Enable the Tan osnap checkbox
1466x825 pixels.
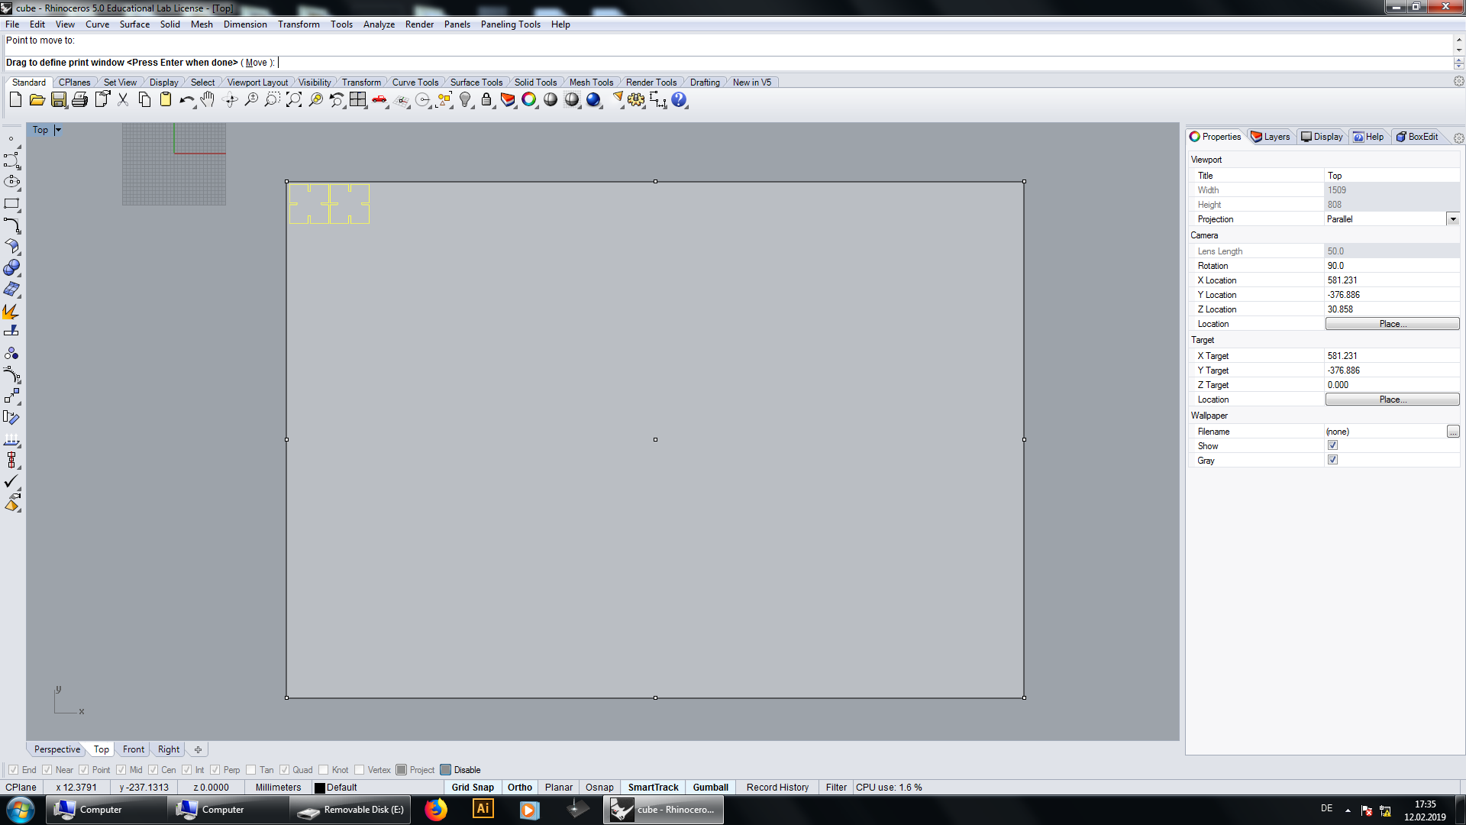pos(251,770)
